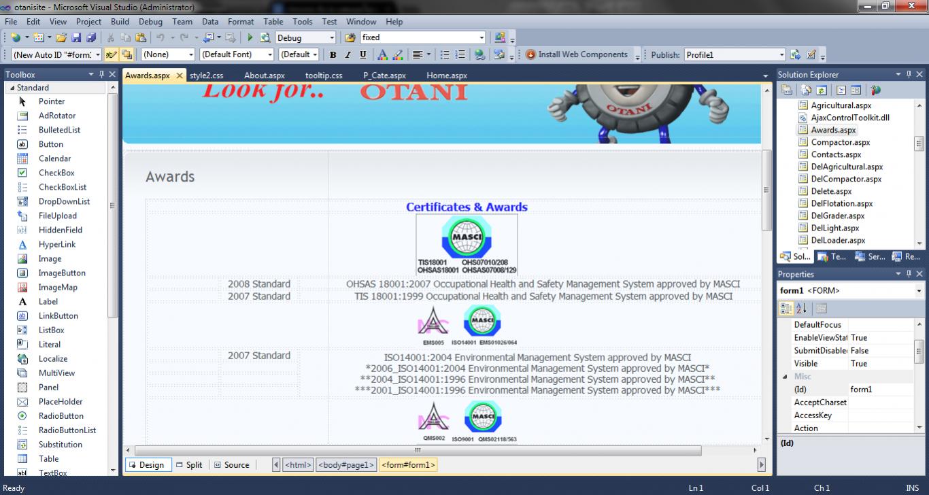This screenshot has width=929, height=495.
Task: Click the Foreground Color icon
Action: [383, 55]
